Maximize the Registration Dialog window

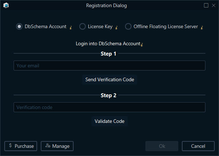coord(206,5)
